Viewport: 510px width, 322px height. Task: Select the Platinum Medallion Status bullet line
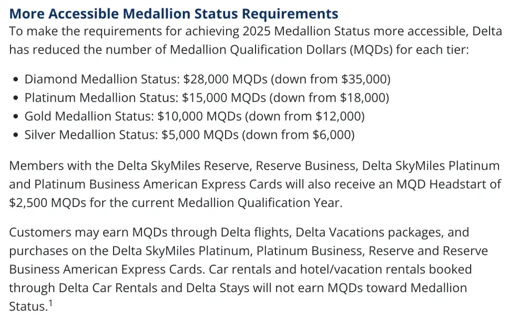(x=207, y=98)
